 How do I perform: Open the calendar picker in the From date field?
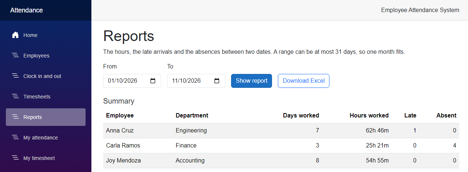(153, 81)
